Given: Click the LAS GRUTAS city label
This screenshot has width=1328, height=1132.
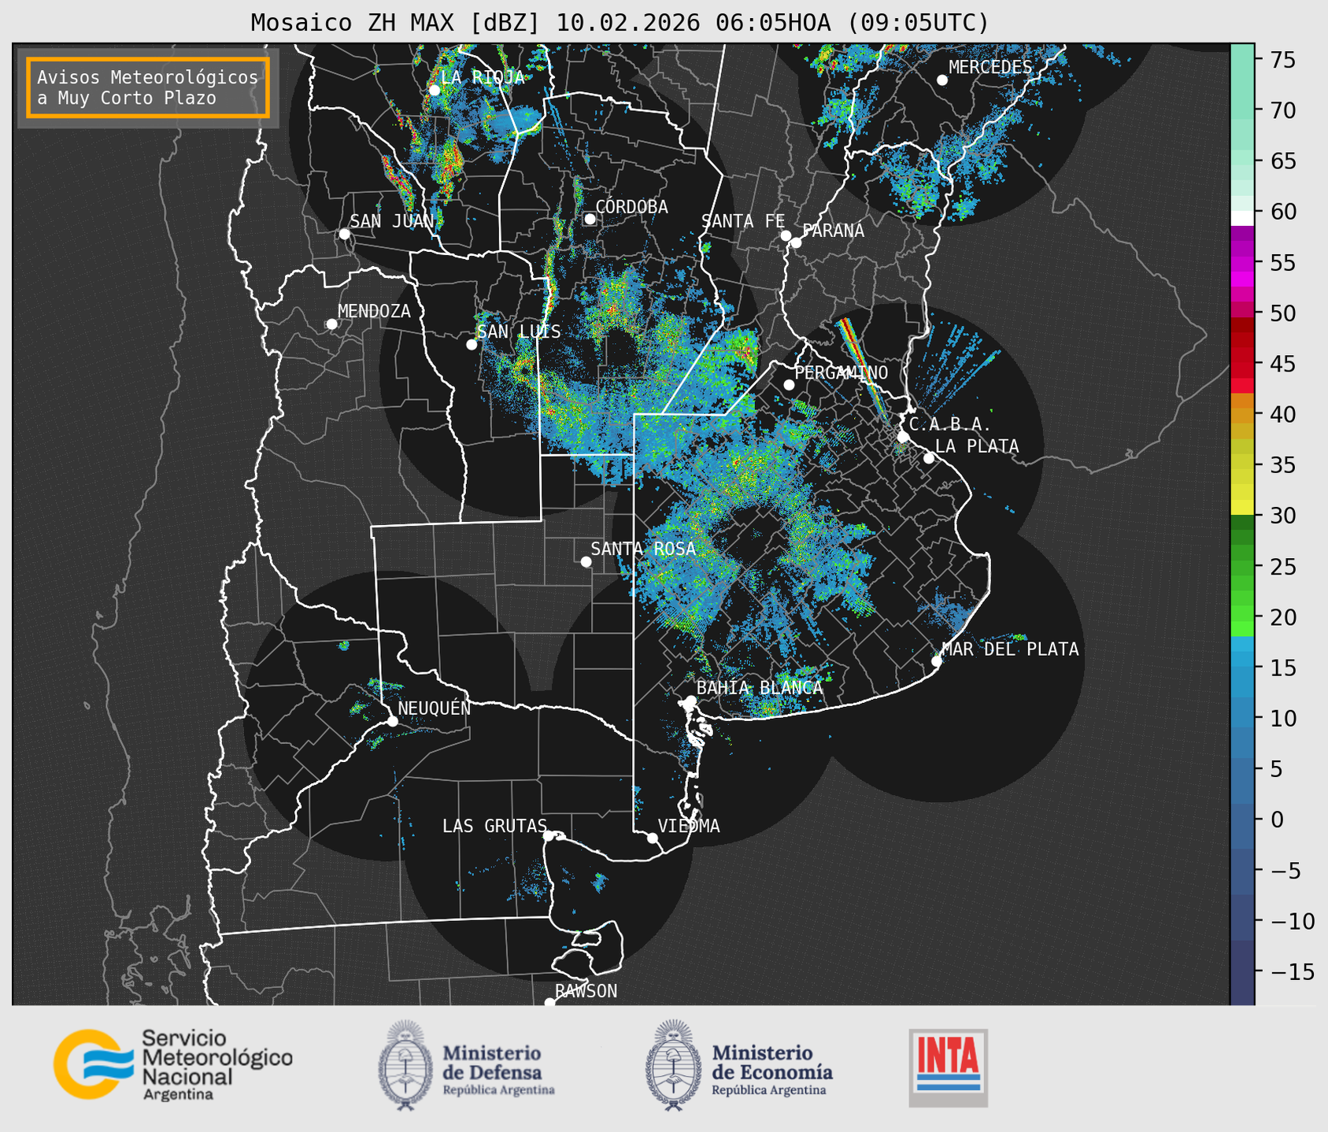Looking at the screenshot, I should click(494, 826).
